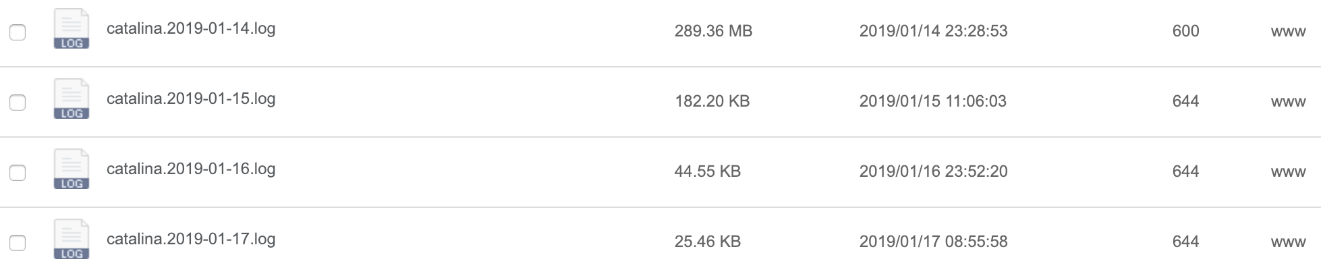
Task: Click the catalina.2019-01-14.log file icon
Action: [72, 29]
